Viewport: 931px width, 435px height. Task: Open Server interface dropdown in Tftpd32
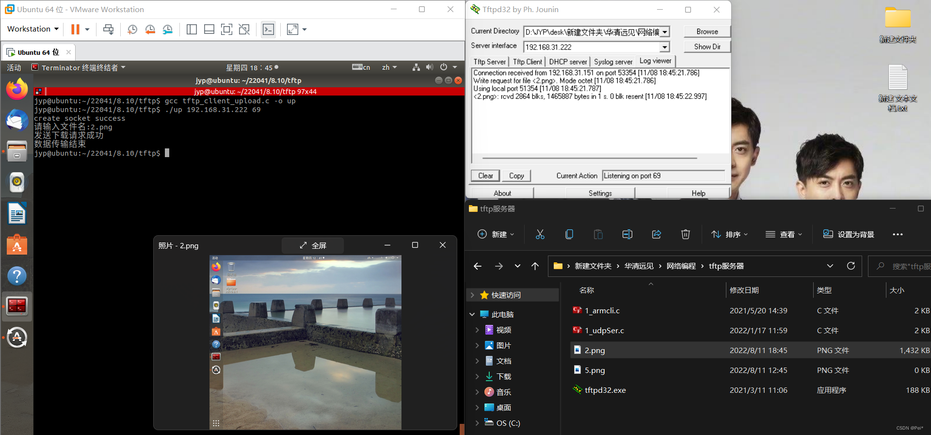664,47
